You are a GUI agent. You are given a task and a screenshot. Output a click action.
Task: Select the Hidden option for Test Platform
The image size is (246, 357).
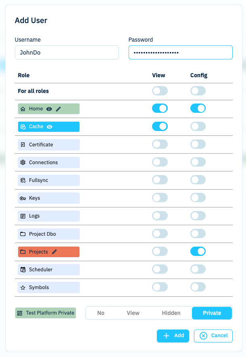click(171, 313)
